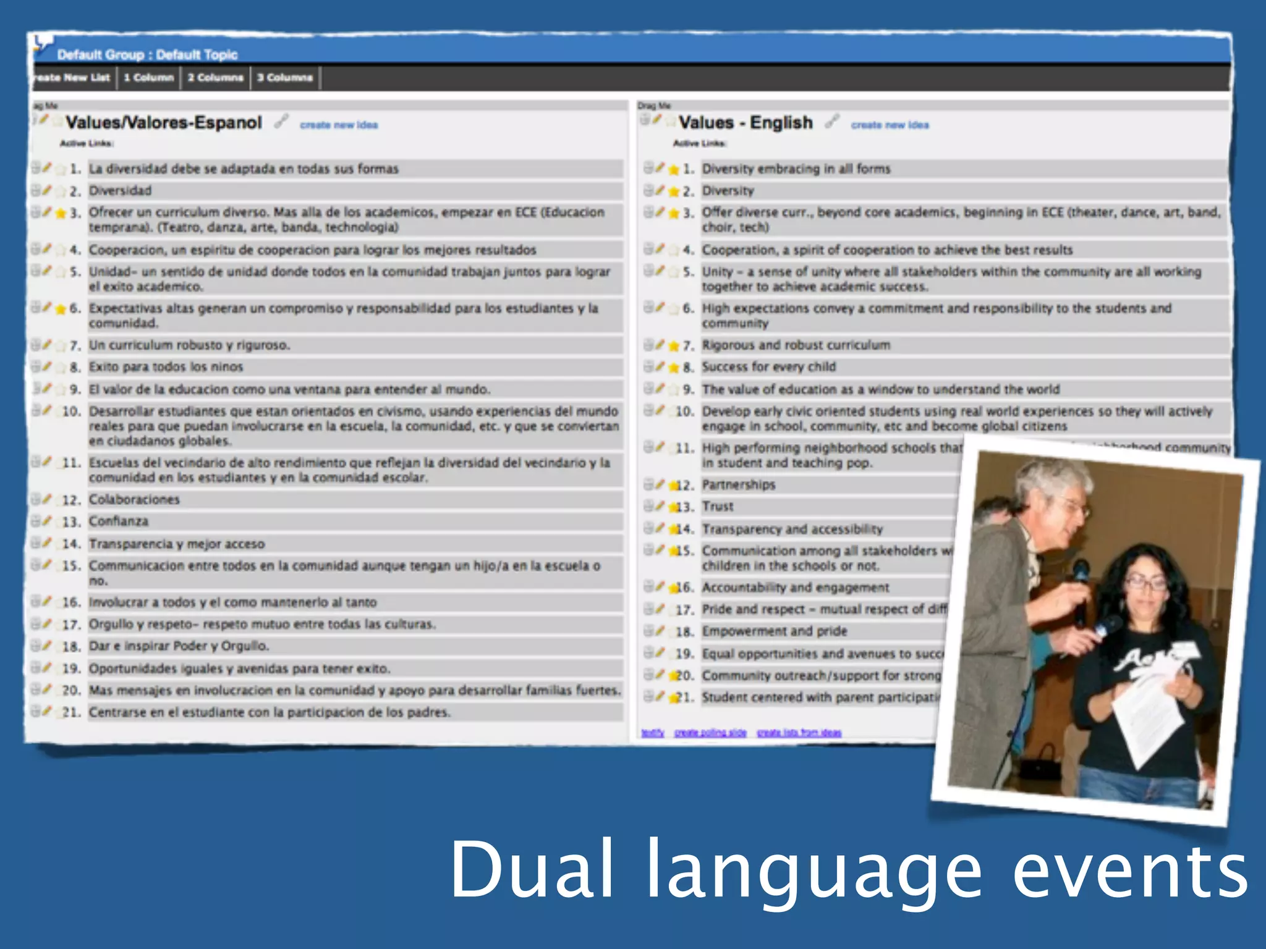The height and width of the screenshot is (949, 1266).
Task: Select Spanish idea 'Oportunidades iguales y avenidas'
Action: coord(240,669)
